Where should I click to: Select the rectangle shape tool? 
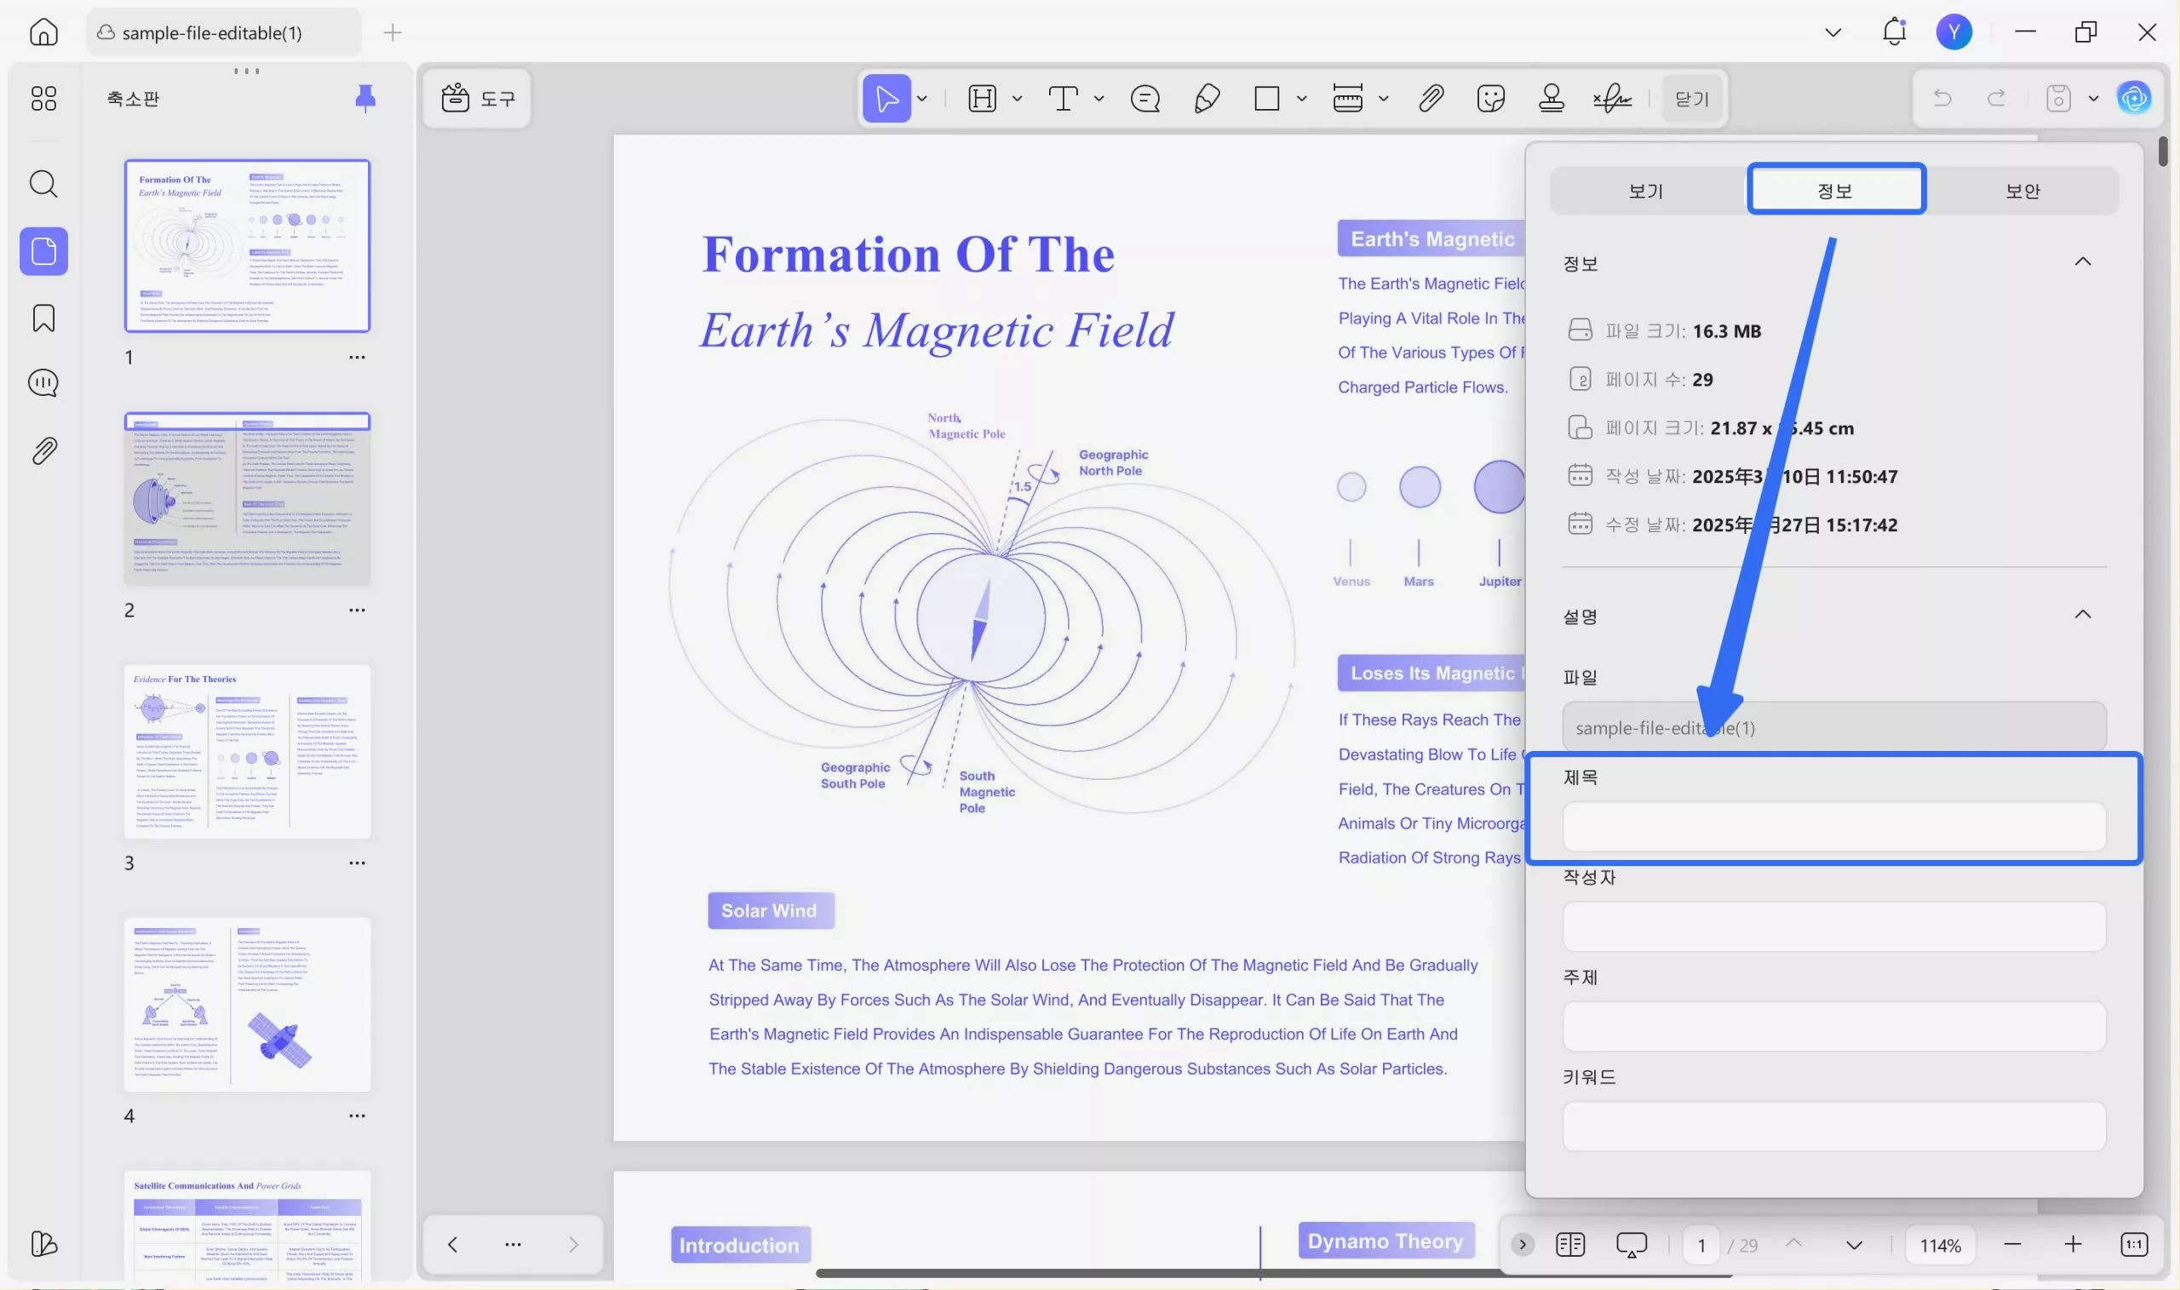(x=1266, y=98)
